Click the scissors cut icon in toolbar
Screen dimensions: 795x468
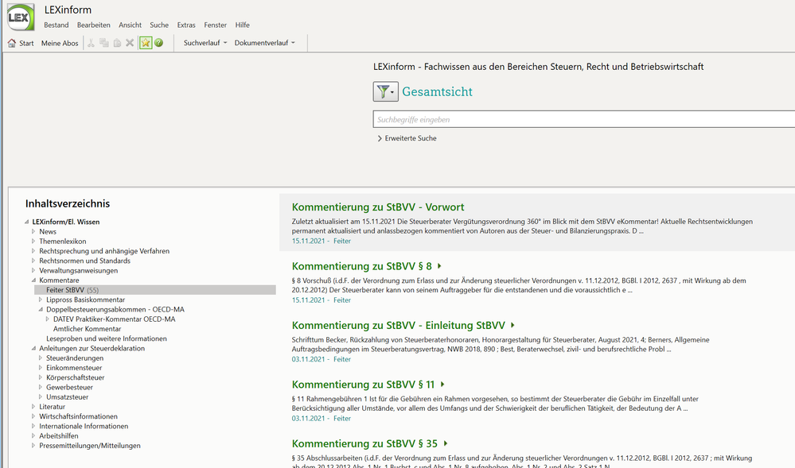coord(92,43)
